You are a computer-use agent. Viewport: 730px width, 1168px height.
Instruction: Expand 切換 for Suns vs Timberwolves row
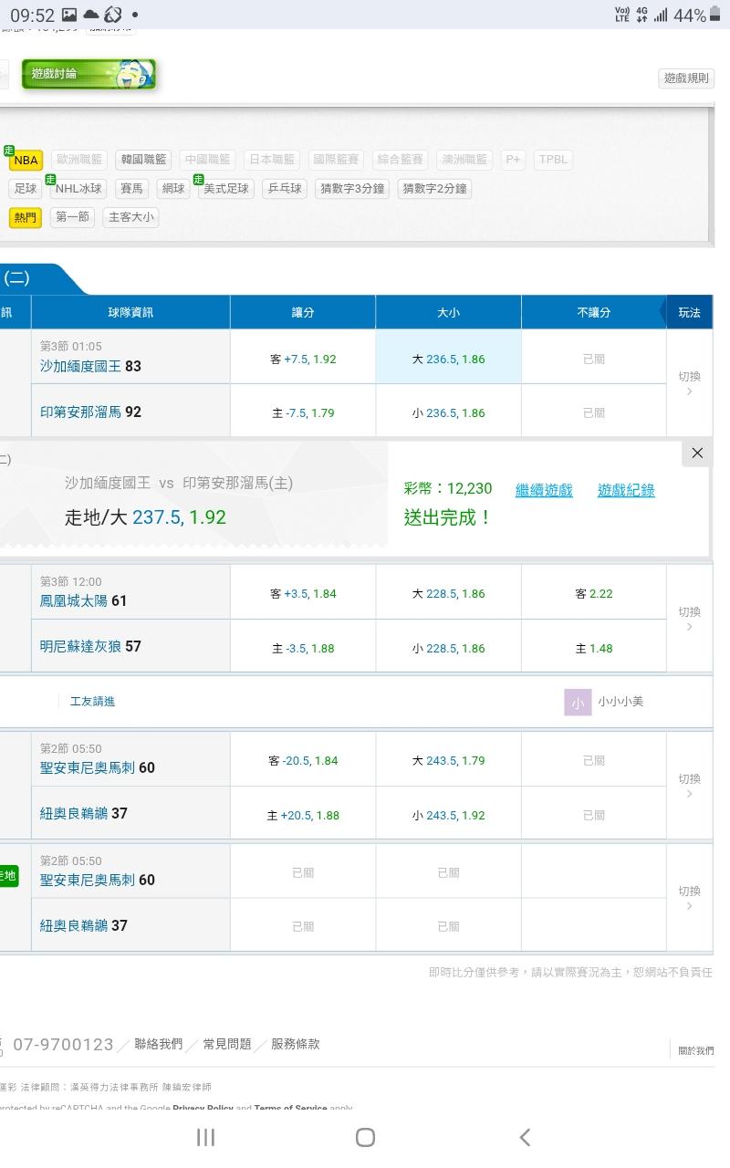[x=689, y=619]
